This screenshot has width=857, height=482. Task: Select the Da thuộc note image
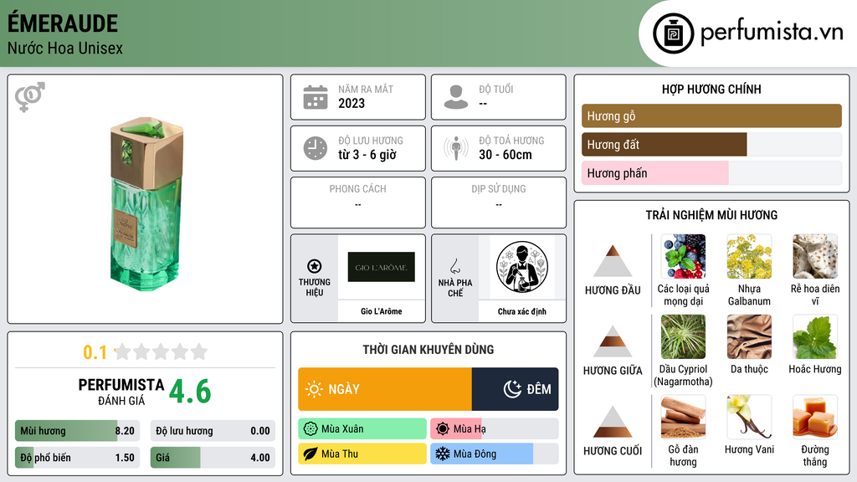tap(749, 337)
